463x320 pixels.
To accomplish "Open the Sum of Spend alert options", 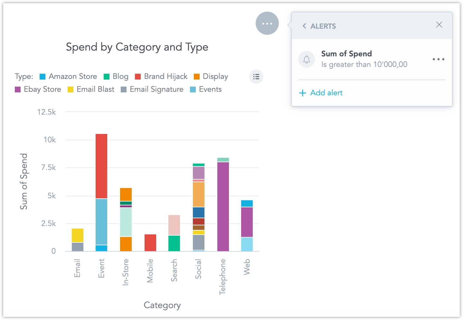I will (x=438, y=59).
